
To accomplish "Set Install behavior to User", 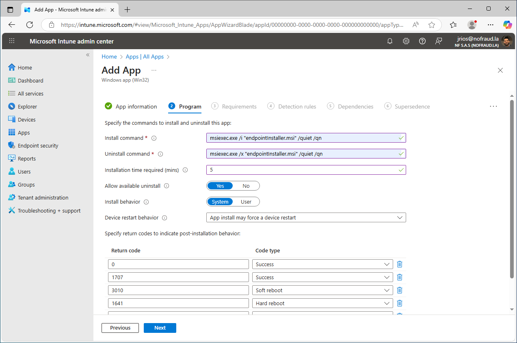I will coord(246,202).
